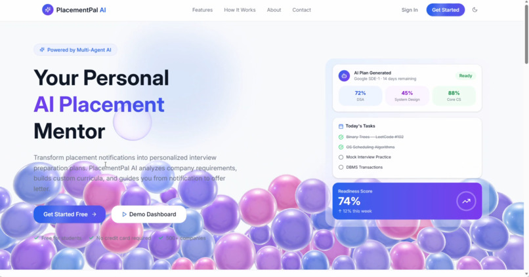Uncheck the OS Scheduling Algorithms task

click(341, 147)
